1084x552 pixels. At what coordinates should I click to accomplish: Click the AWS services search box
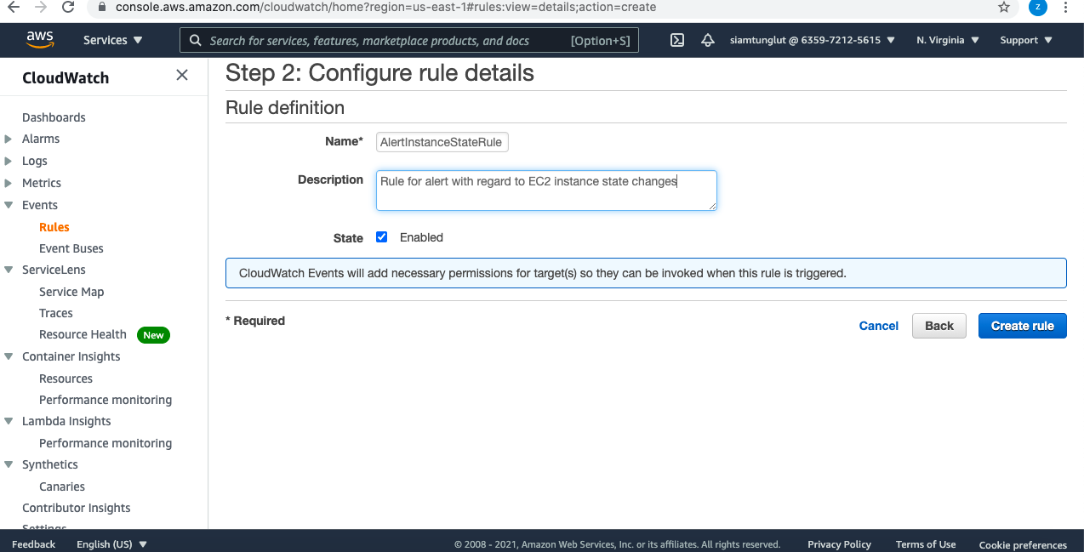point(409,40)
